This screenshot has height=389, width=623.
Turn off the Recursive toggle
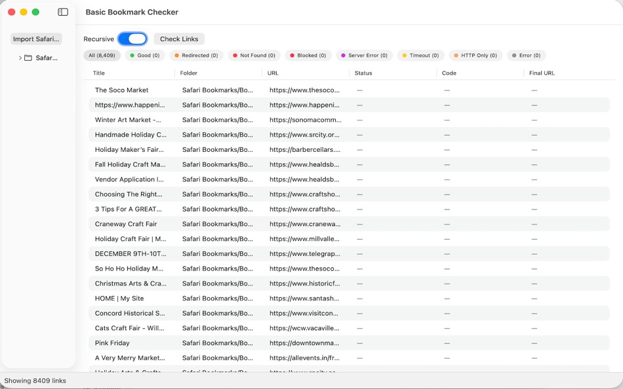click(x=132, y=39)
